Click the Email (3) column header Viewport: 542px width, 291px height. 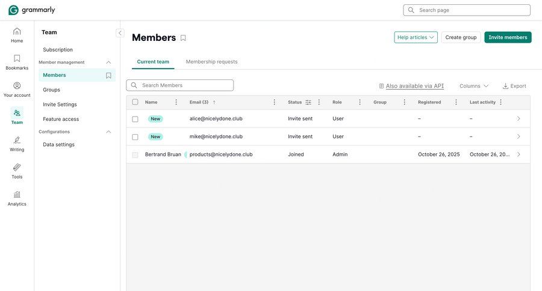click(x=199, y=102)
